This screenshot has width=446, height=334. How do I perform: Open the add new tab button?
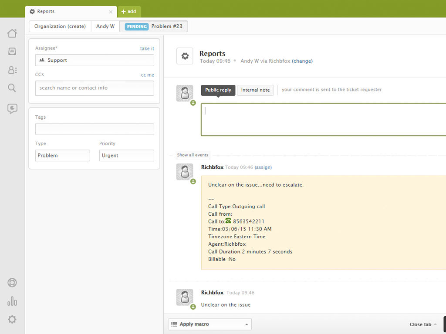tap(129, 12)
